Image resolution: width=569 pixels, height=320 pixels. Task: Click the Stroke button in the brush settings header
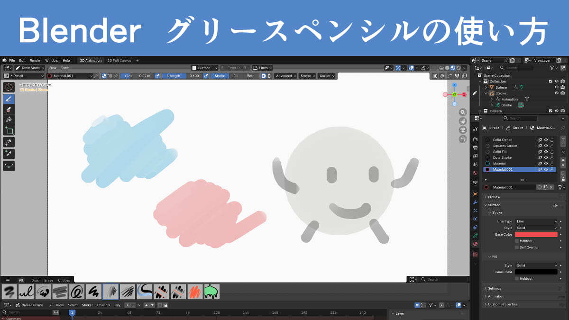[x=220, y=75]
